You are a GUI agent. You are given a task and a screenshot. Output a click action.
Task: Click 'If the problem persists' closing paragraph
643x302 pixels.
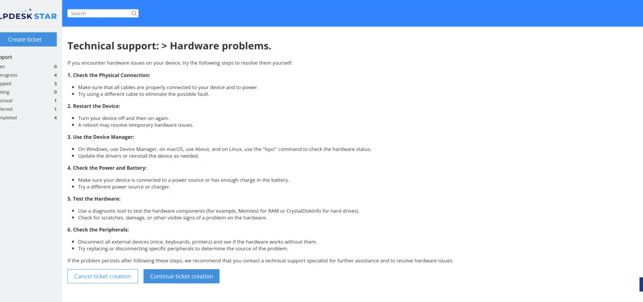click(x=260, y=261)
